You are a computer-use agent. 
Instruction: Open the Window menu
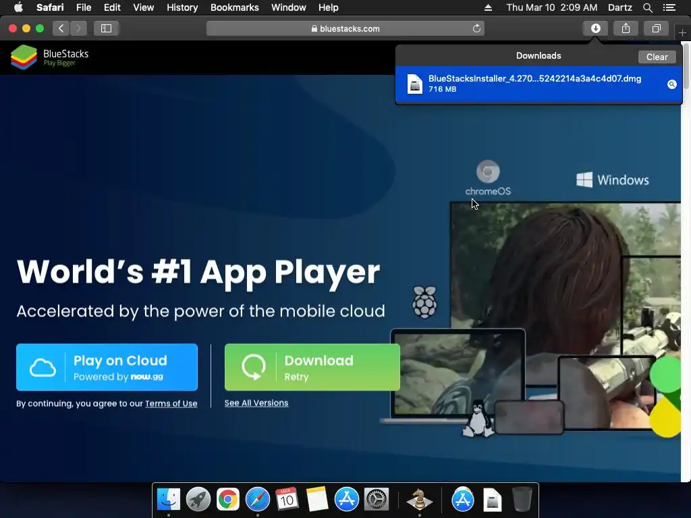coord(289,7)
